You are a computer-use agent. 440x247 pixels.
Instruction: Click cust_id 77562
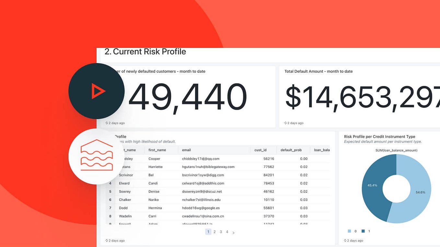click(x=269, y=167)
